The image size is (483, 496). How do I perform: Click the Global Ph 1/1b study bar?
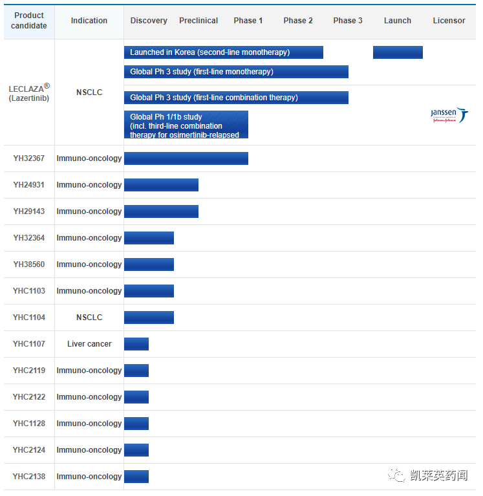186,125
